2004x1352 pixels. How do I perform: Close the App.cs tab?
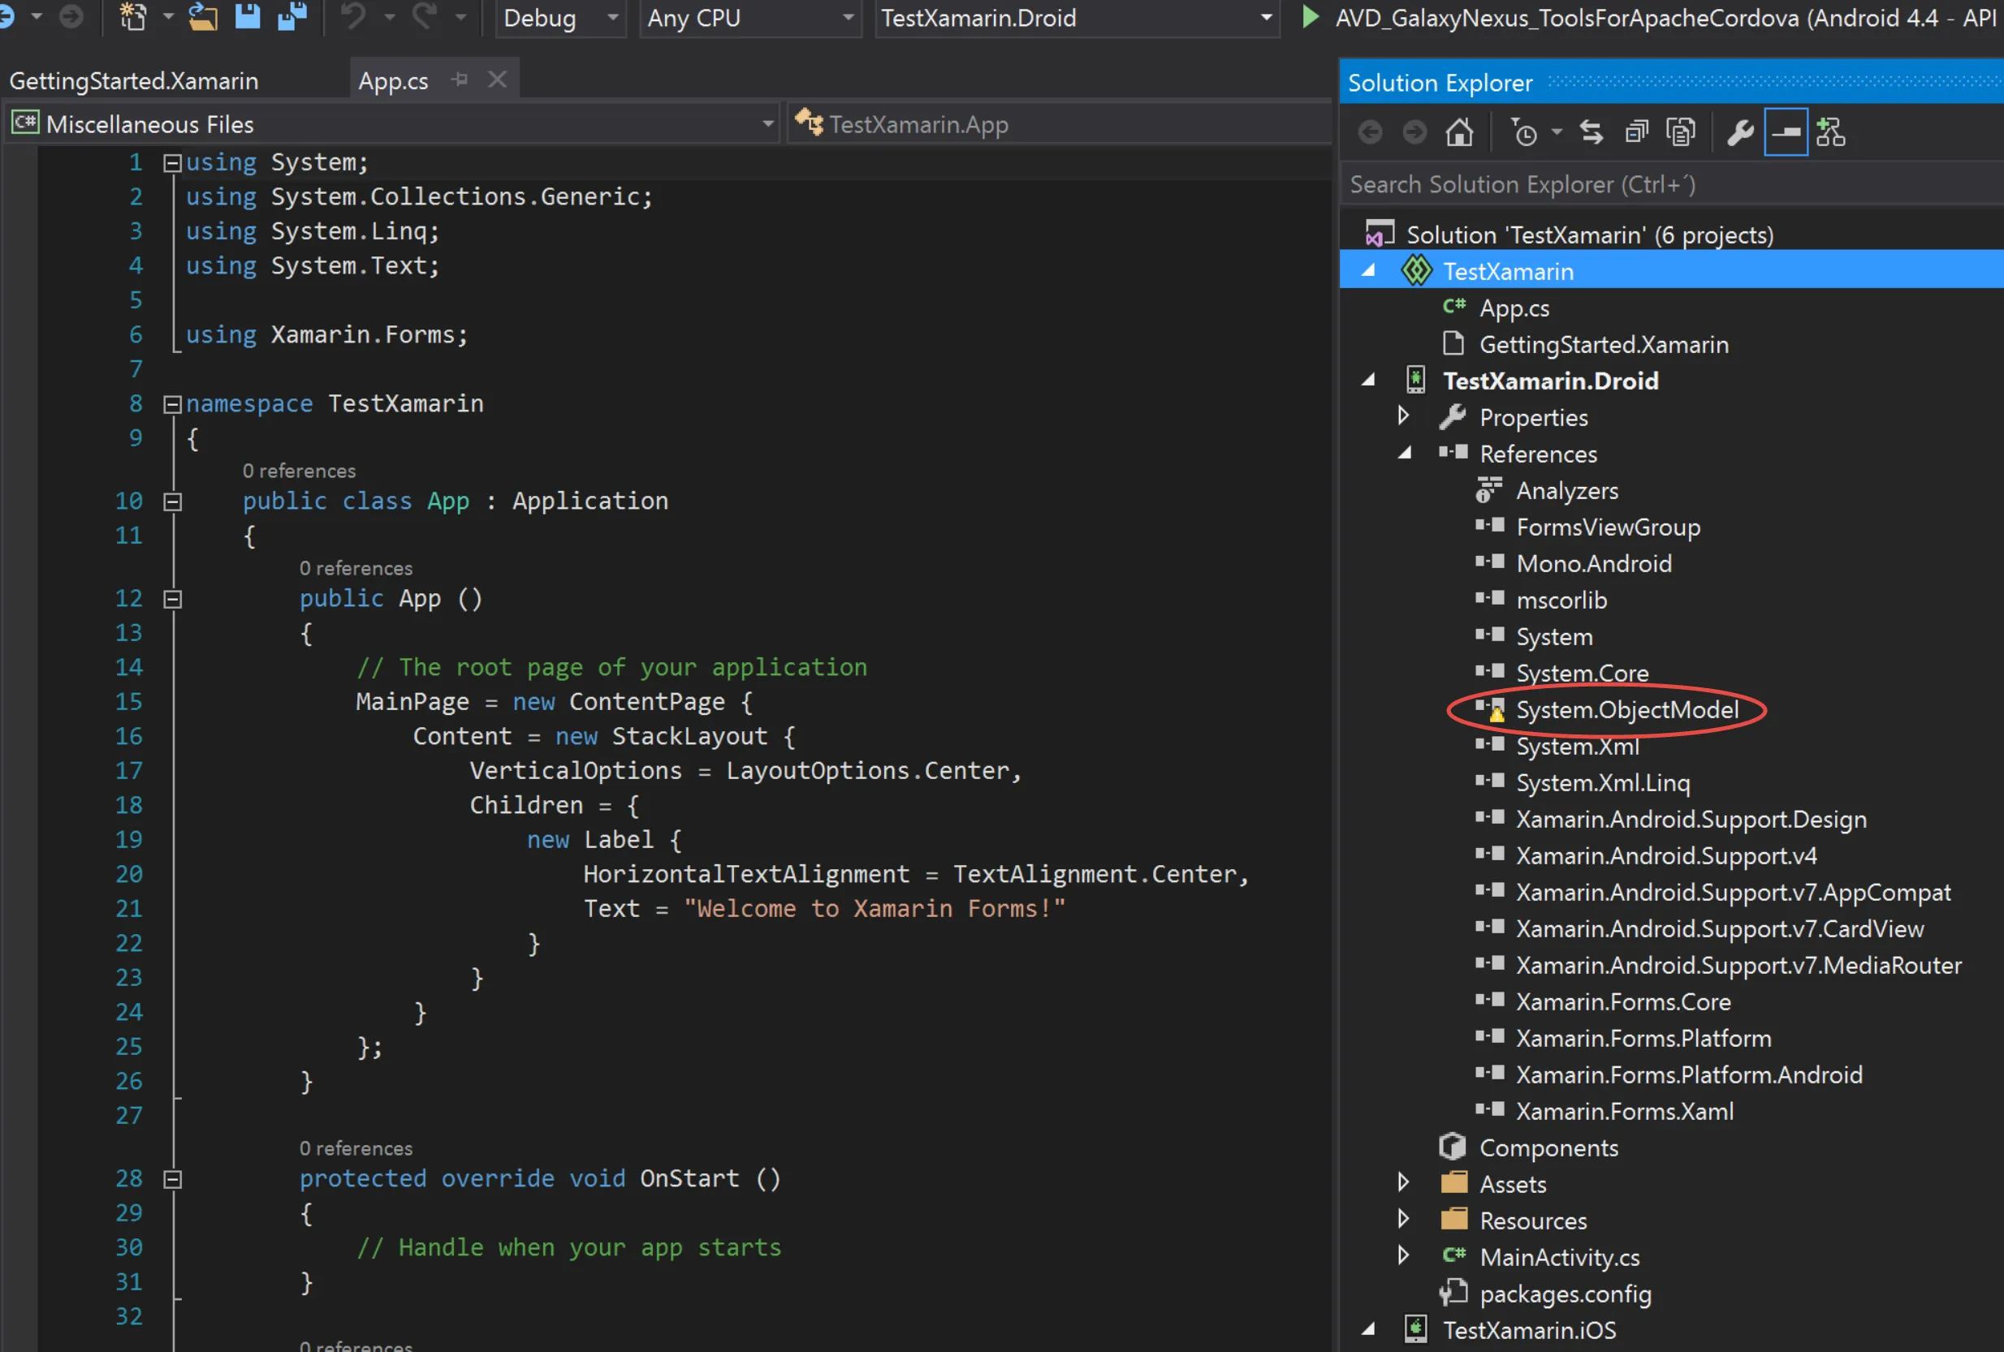click(498, 80)
